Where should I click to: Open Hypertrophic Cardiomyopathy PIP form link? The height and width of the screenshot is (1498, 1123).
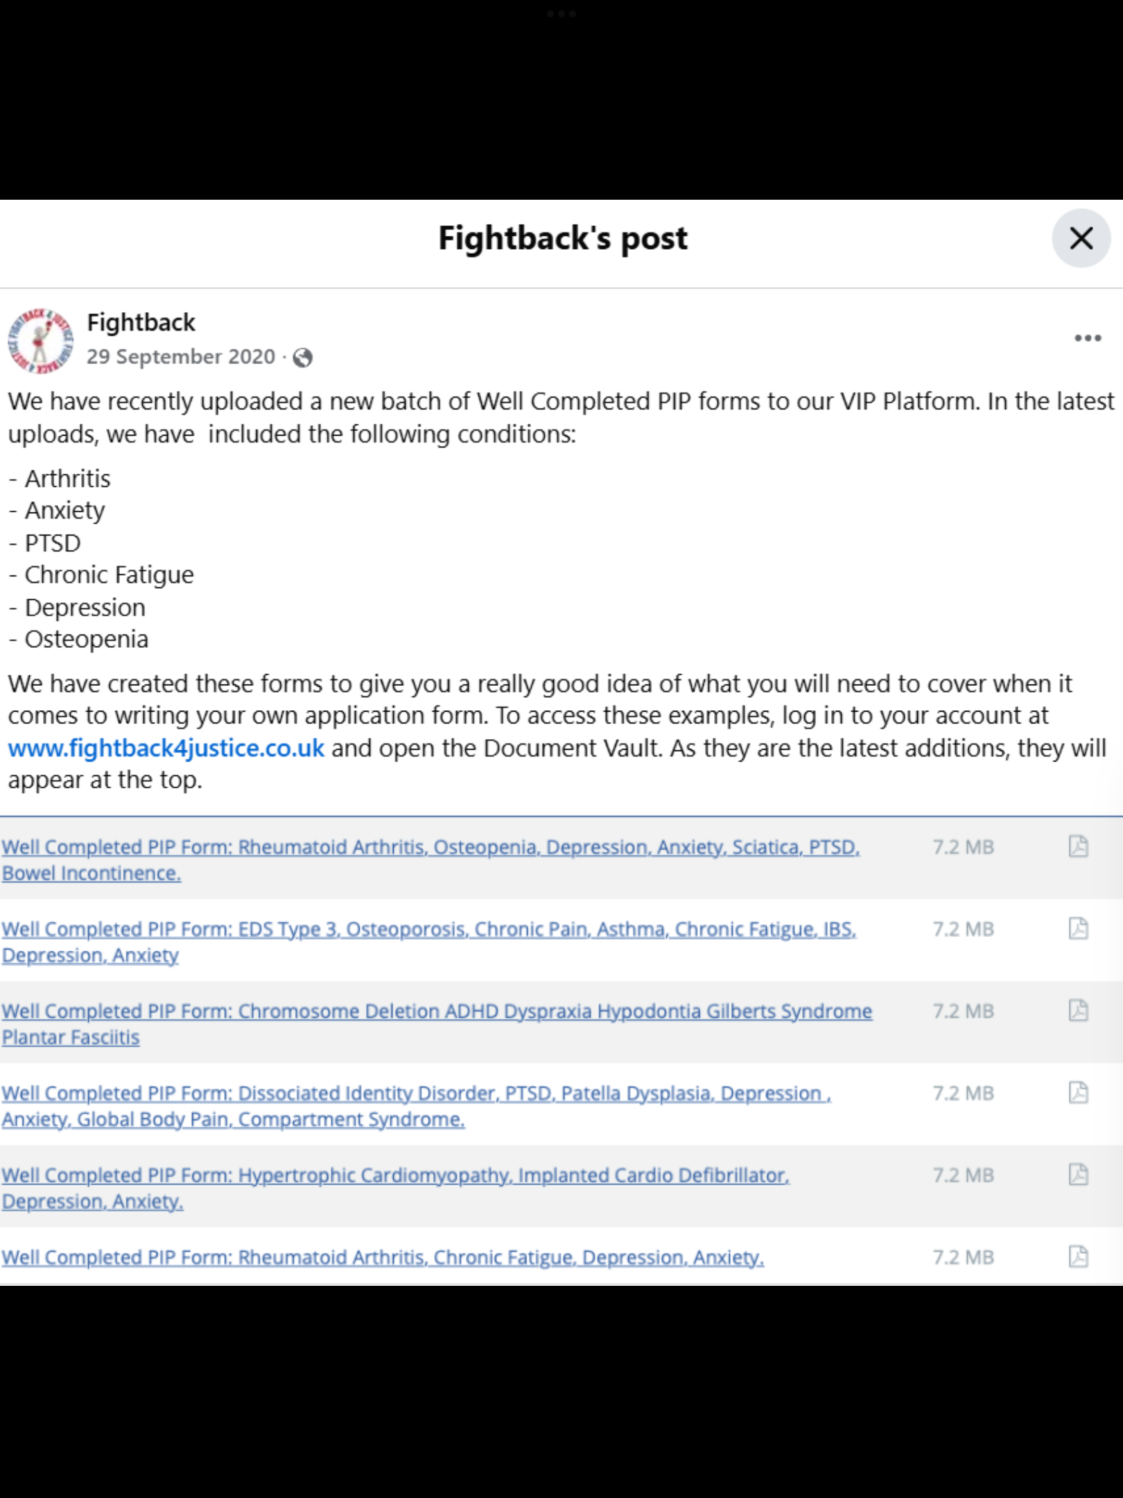pos(395,1176)
